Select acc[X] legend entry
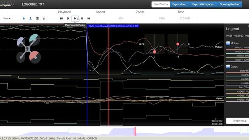The image size is (249, 140). pyautogui.click(x=238, y=92)
